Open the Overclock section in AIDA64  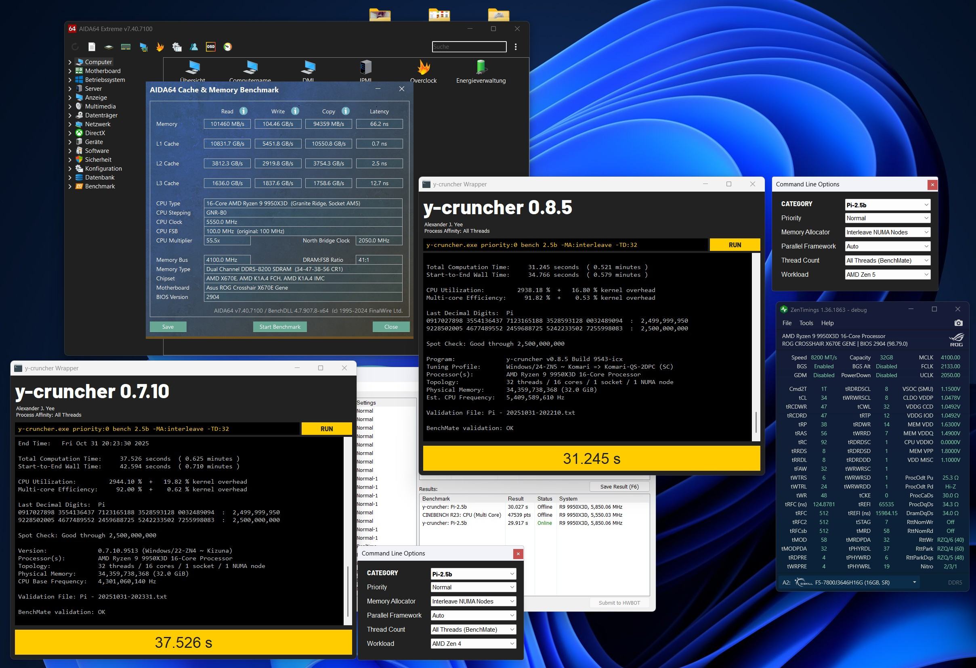coord(423,71)
